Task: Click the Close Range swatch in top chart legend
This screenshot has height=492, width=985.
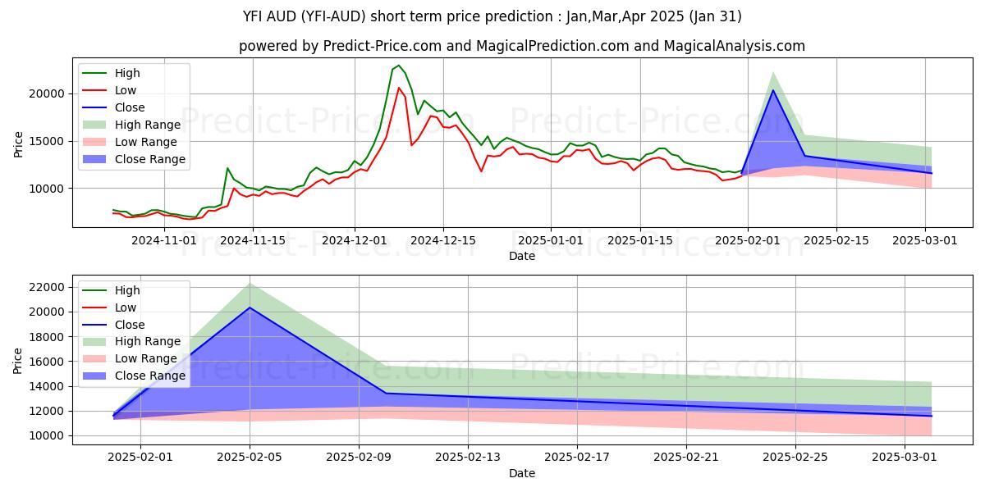Action: 96,159
